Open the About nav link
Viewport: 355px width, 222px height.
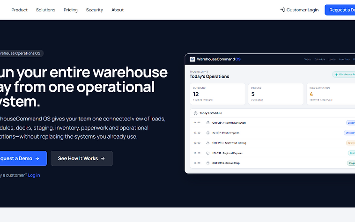[x=118, y=10]
